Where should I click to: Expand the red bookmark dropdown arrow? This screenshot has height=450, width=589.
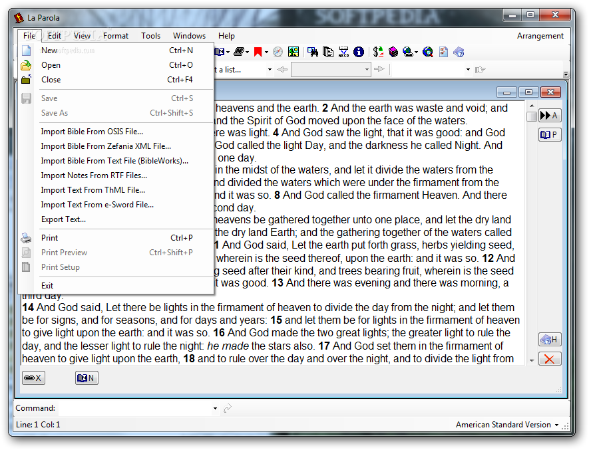coord(266,52)
